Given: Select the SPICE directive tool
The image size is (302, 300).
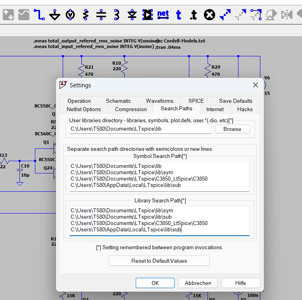Looking at the screenshot, I should tap(193, 15).
